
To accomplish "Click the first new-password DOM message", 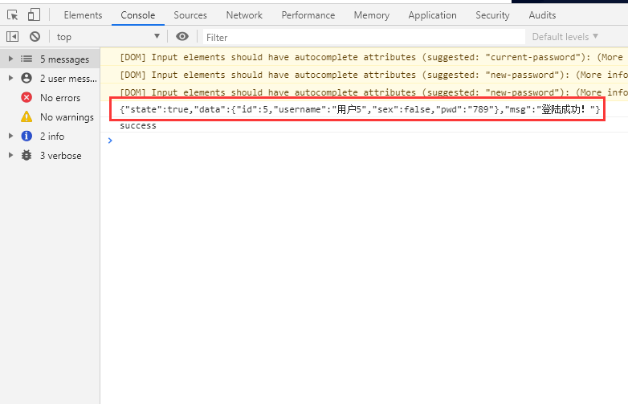I will click(x=364, y=75).
